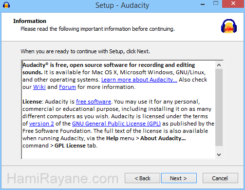Minimize the Setup window
The width and height of the screenshot is (245, 190).
tap(203, 4)
